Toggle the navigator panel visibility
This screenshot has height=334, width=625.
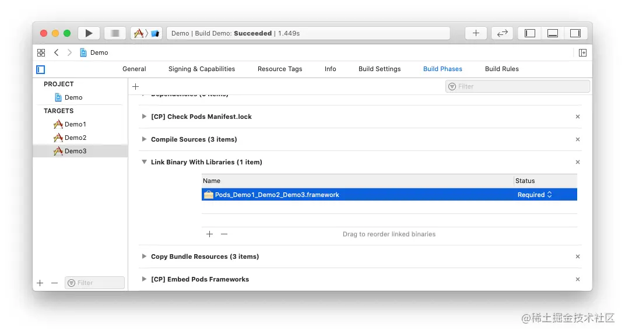530,33
